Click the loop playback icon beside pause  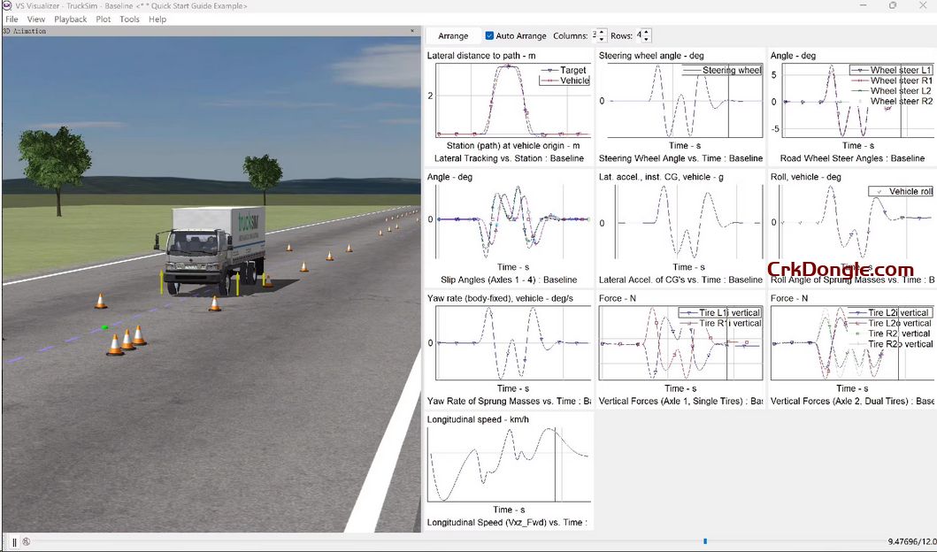click(27, 540)
